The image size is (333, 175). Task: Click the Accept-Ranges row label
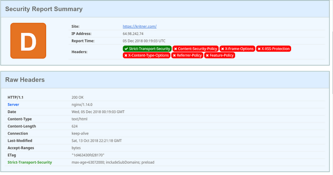(x=21, y=148)
